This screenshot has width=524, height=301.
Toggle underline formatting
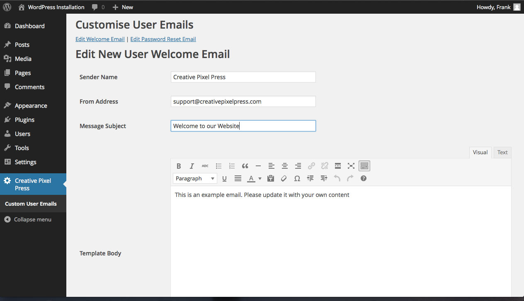(224, 178)
